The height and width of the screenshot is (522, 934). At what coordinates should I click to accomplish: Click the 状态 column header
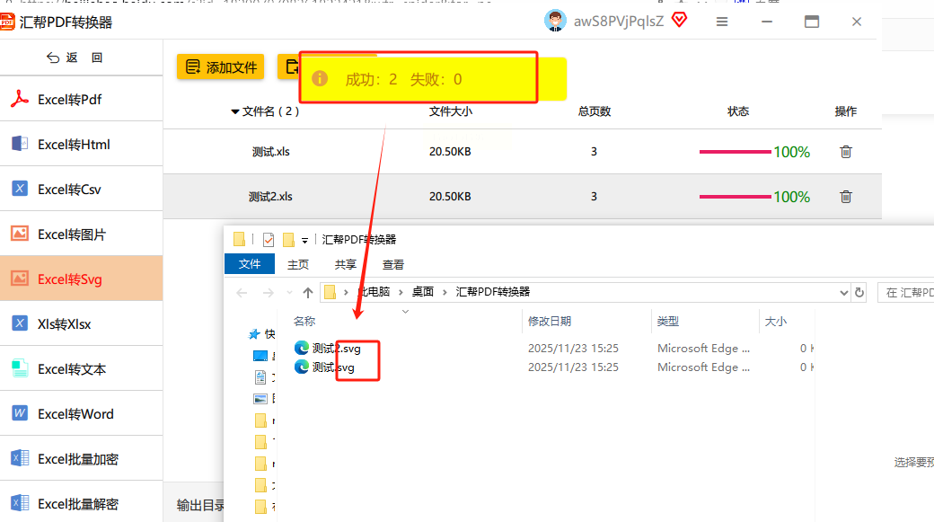coord(738,111)
